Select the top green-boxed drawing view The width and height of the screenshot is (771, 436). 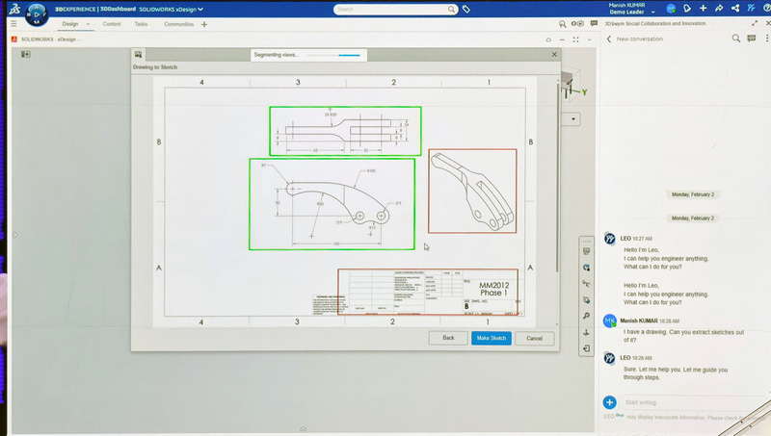coord(345,131)
